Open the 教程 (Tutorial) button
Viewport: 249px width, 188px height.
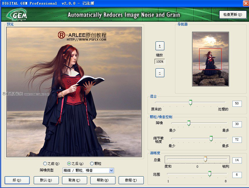coord(131,180)
